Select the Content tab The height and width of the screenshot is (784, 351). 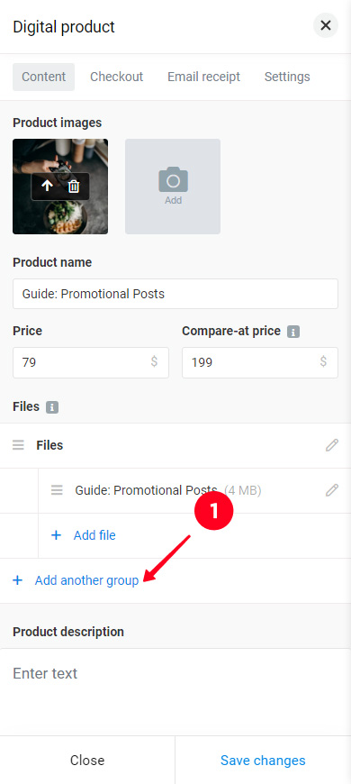point(44,77)
